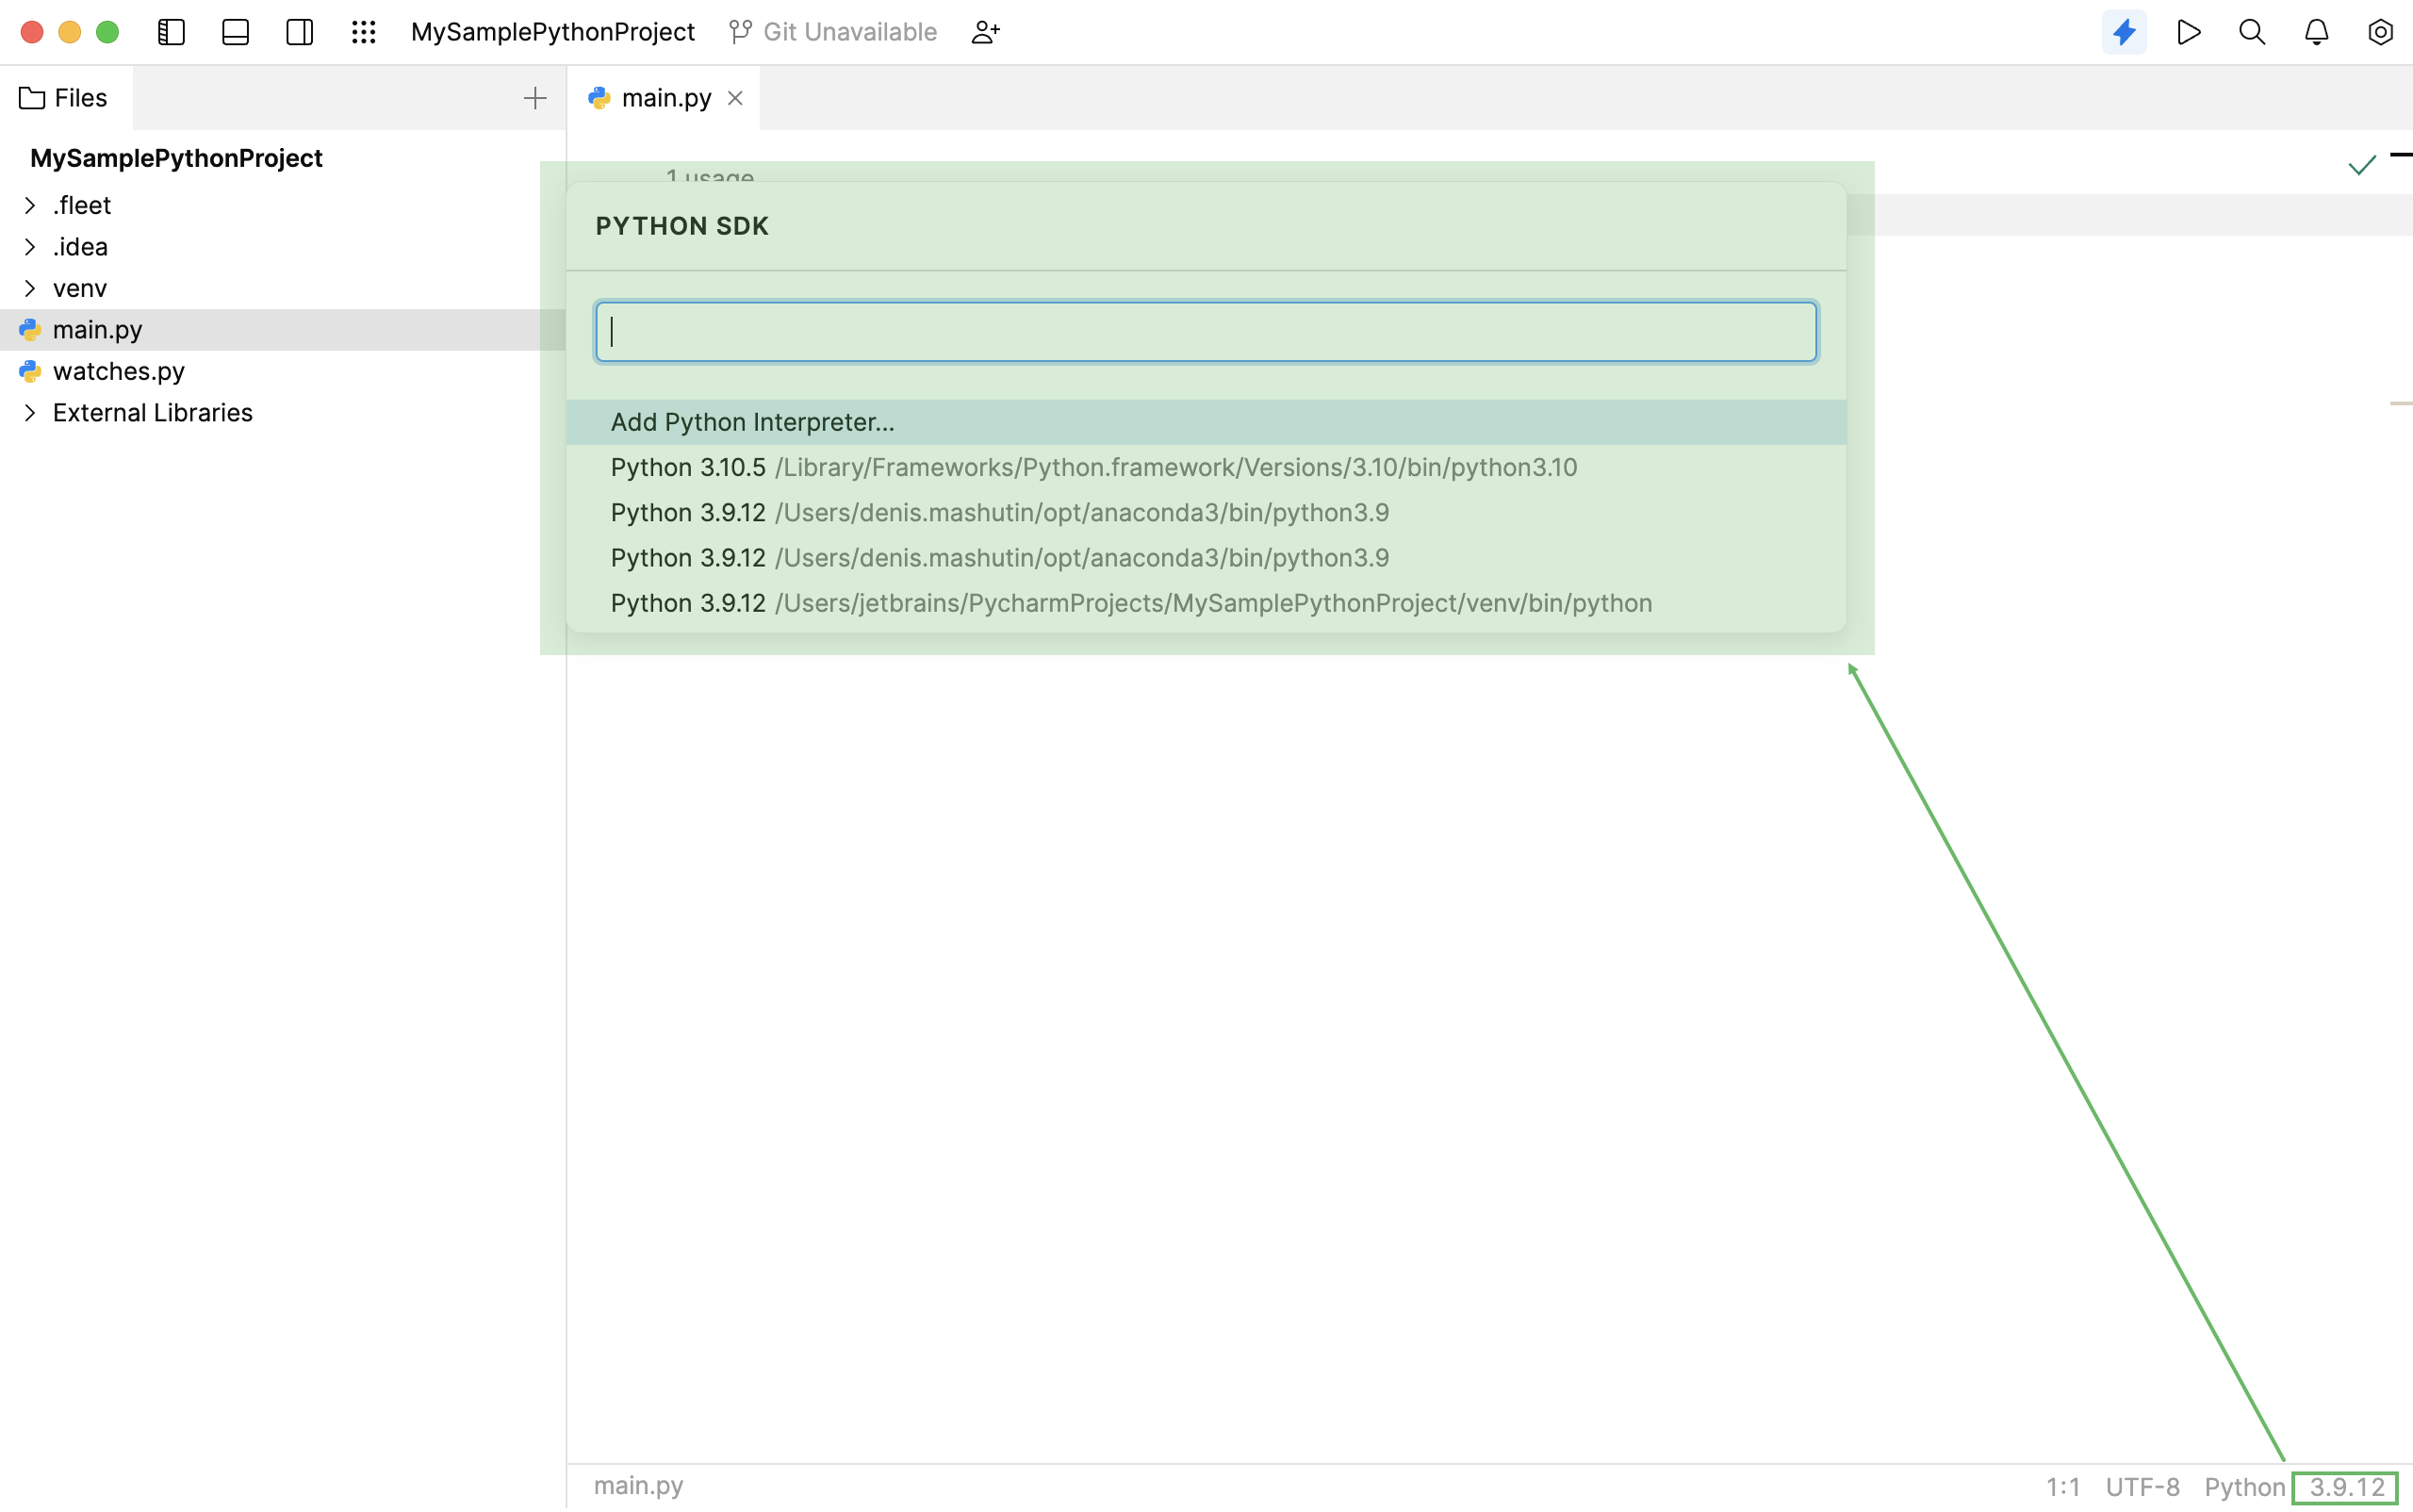Select the venv project interpreter entry

pos(1130,602)
